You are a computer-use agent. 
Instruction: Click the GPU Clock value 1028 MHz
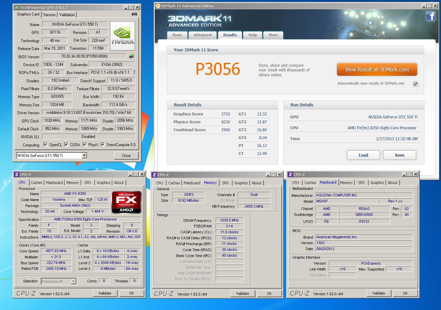point(52,121)
